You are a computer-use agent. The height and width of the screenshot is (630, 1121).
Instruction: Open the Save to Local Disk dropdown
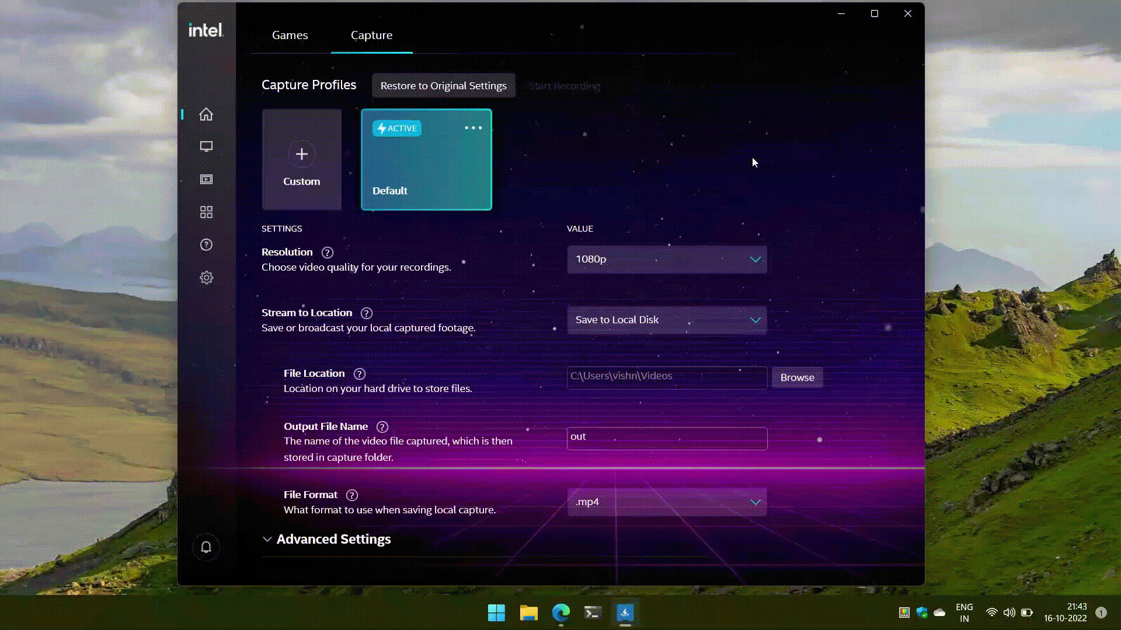click(667, 320)
